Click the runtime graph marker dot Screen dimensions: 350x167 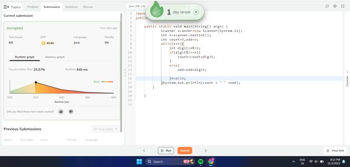pyautogui.click(x=36, y=82)
